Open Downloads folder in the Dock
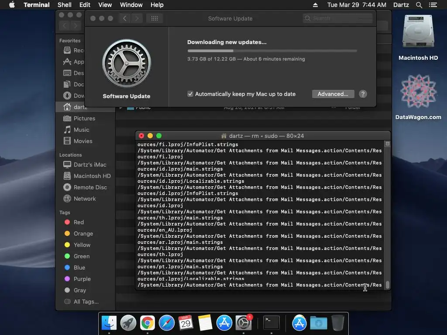This screenshot has height=335, width=447. (318, 323)
